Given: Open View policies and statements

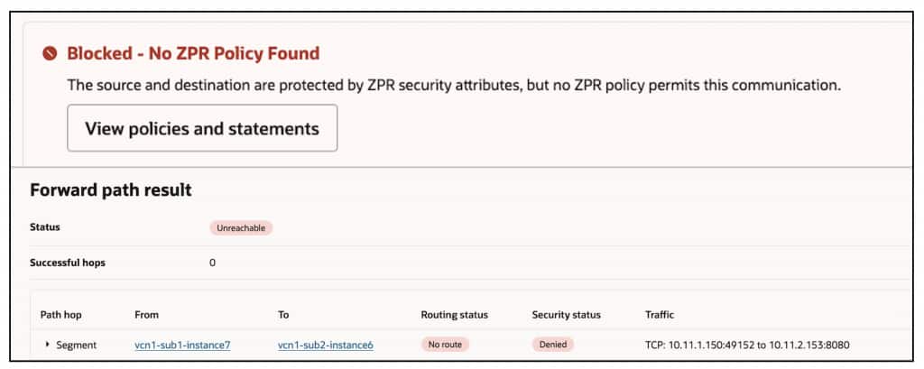Looking at the screenshot, I should [x=202, y=128].
